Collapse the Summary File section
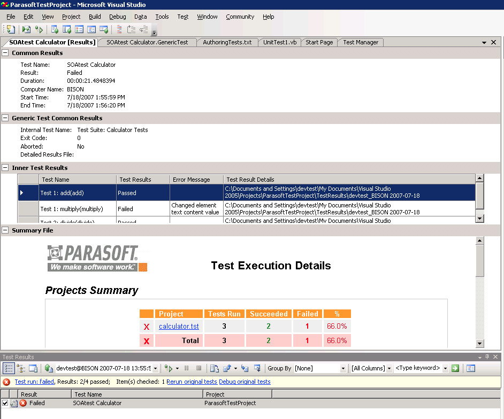The image size is (504, 419). [5, 230]
